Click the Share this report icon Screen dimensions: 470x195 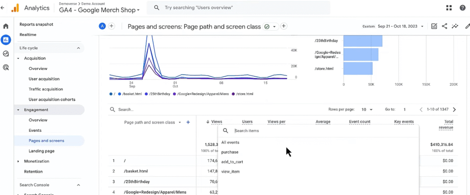(444, 26)
